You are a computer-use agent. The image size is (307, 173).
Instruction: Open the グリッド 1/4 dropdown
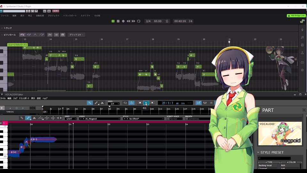click(x=76, y=35)
